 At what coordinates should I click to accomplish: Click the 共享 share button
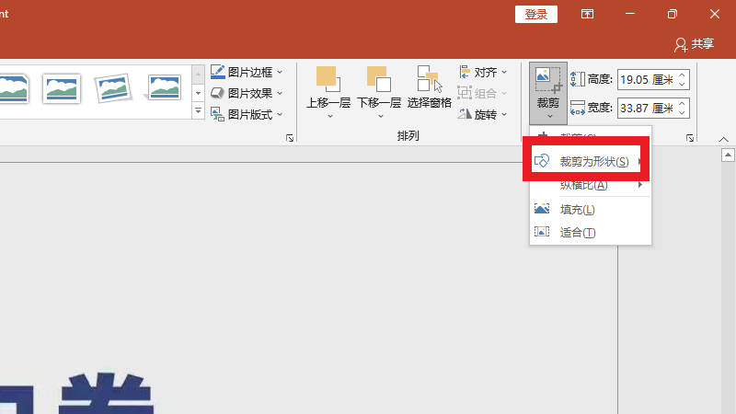click(695, 43)
